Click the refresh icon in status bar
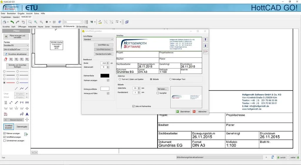 (x=272, y=157)
